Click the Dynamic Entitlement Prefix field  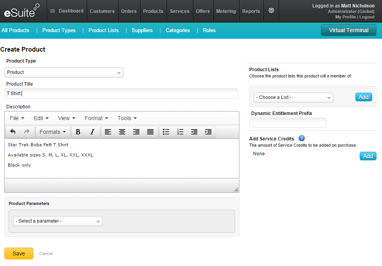click(x=288, y=123)
